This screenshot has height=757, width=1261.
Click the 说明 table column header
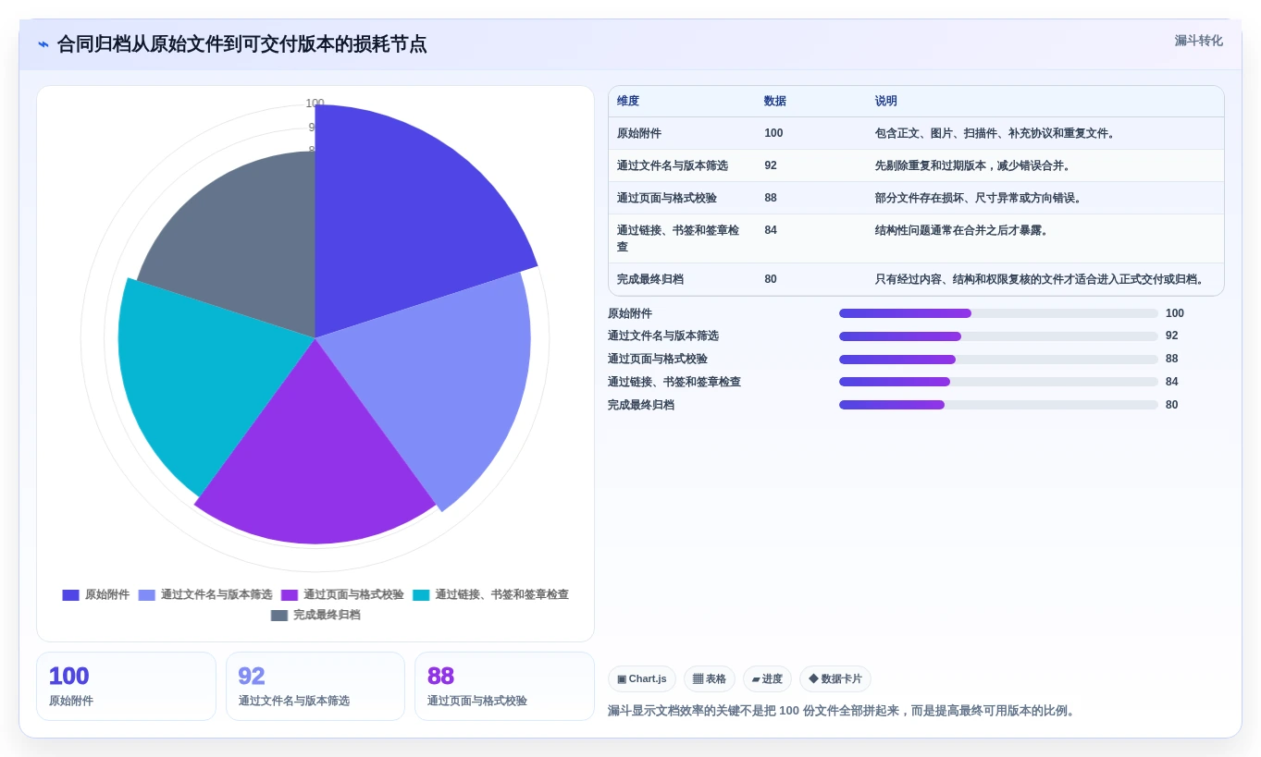pyautogui.click(x=886, y=102)
